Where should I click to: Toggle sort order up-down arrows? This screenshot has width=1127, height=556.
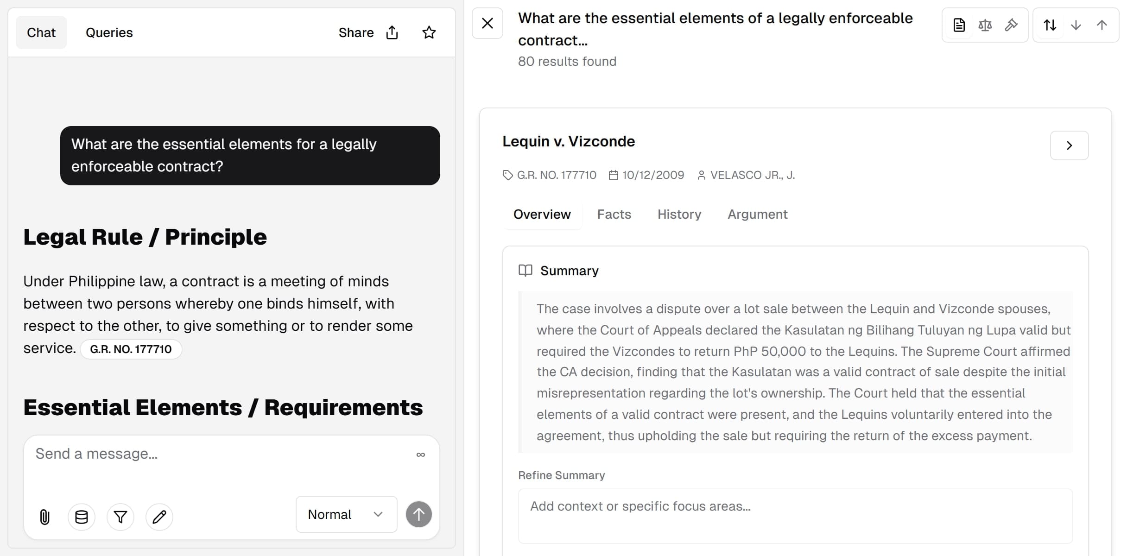1050,25
